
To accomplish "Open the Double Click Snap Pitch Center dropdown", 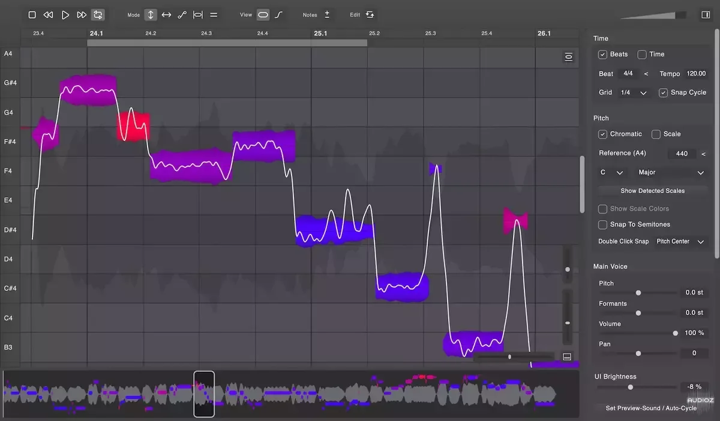I will point(680,242).
